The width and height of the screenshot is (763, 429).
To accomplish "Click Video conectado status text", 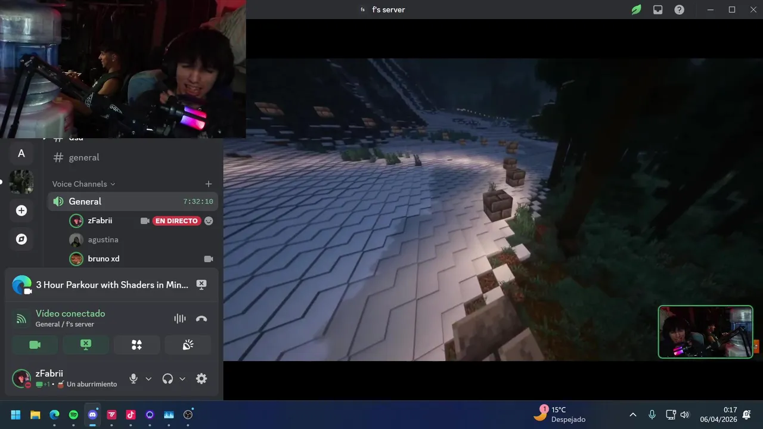I will [x=70, y=313].
